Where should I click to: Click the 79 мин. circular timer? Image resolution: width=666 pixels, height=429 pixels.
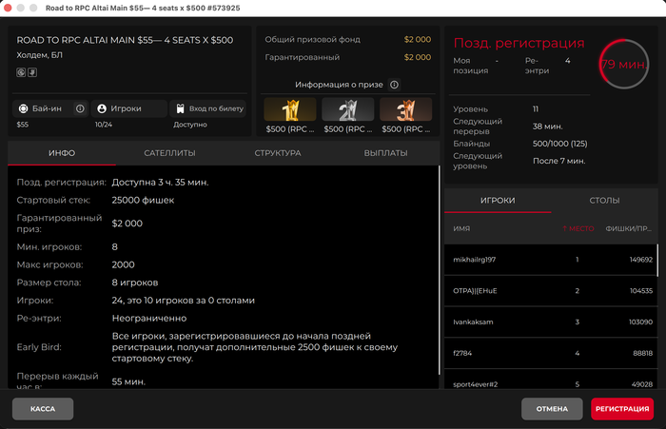point(624,64)
